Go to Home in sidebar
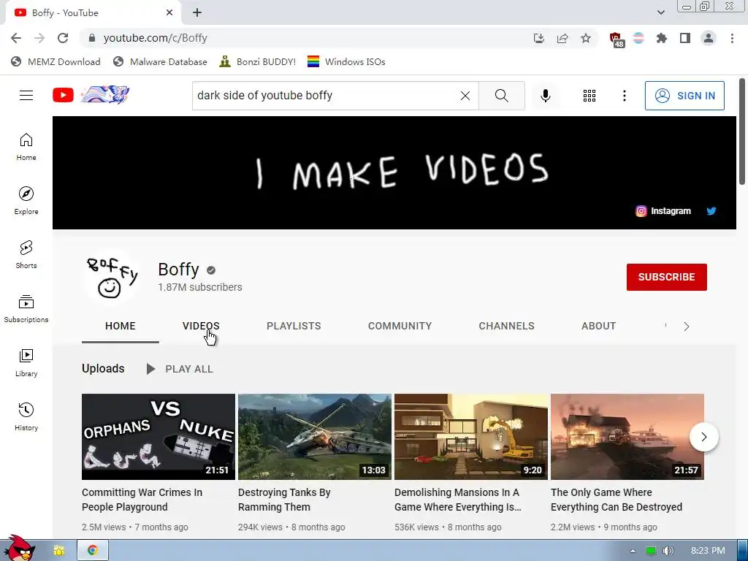Viewport: 748px width, 561px height. coord(26,147)
